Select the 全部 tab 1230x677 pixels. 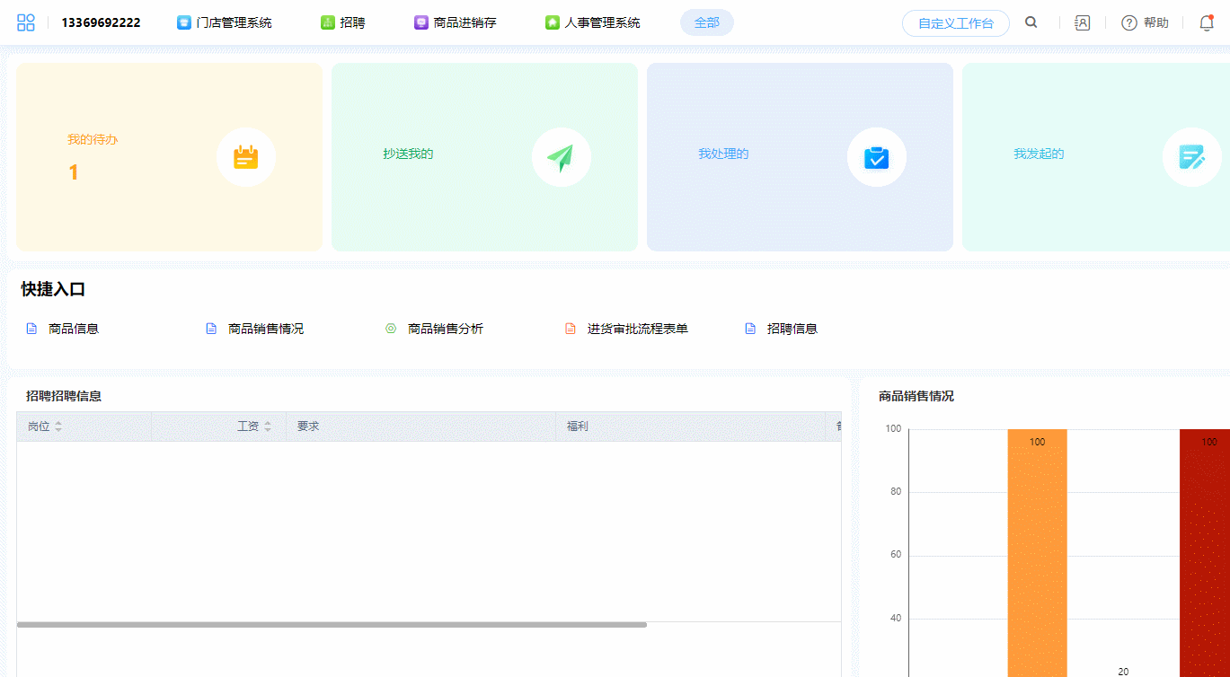coord(707,23)
